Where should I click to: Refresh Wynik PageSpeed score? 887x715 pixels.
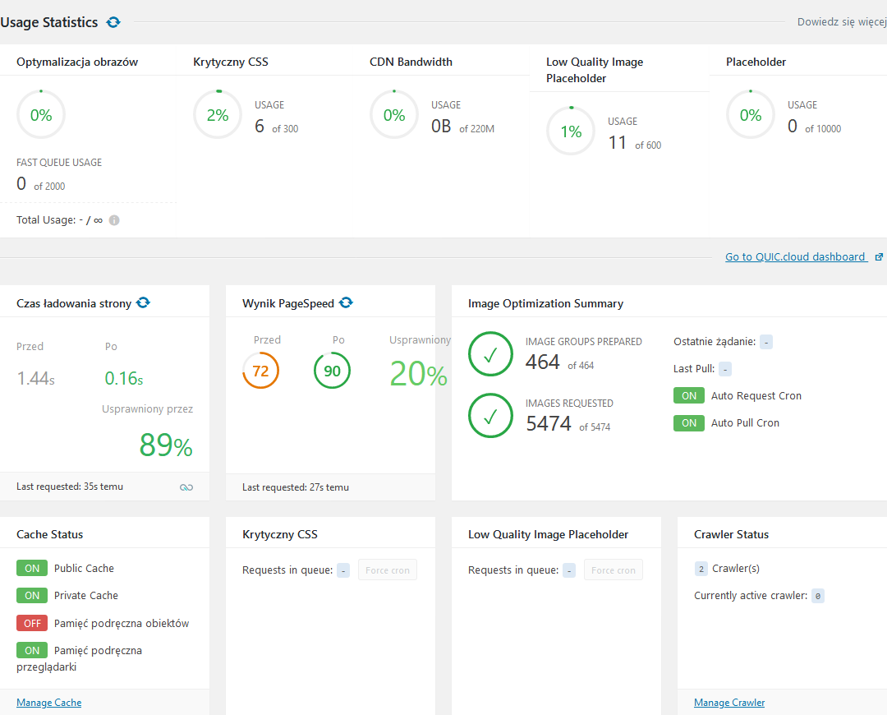coord(347,303)
